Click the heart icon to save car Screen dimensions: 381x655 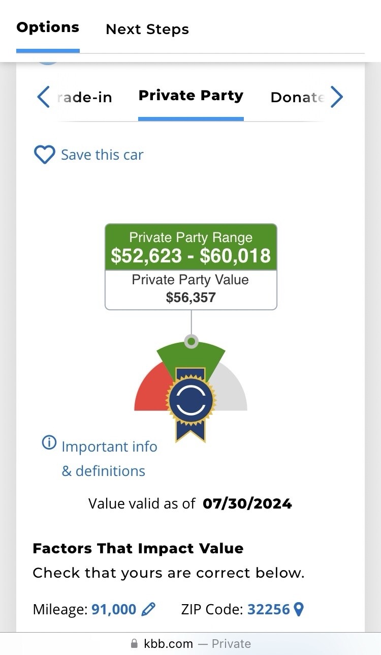coord(44,155)
